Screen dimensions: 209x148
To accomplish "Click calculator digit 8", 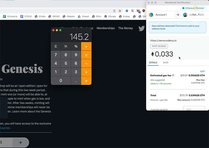I will pyautogui.click(x=66, y=55).
